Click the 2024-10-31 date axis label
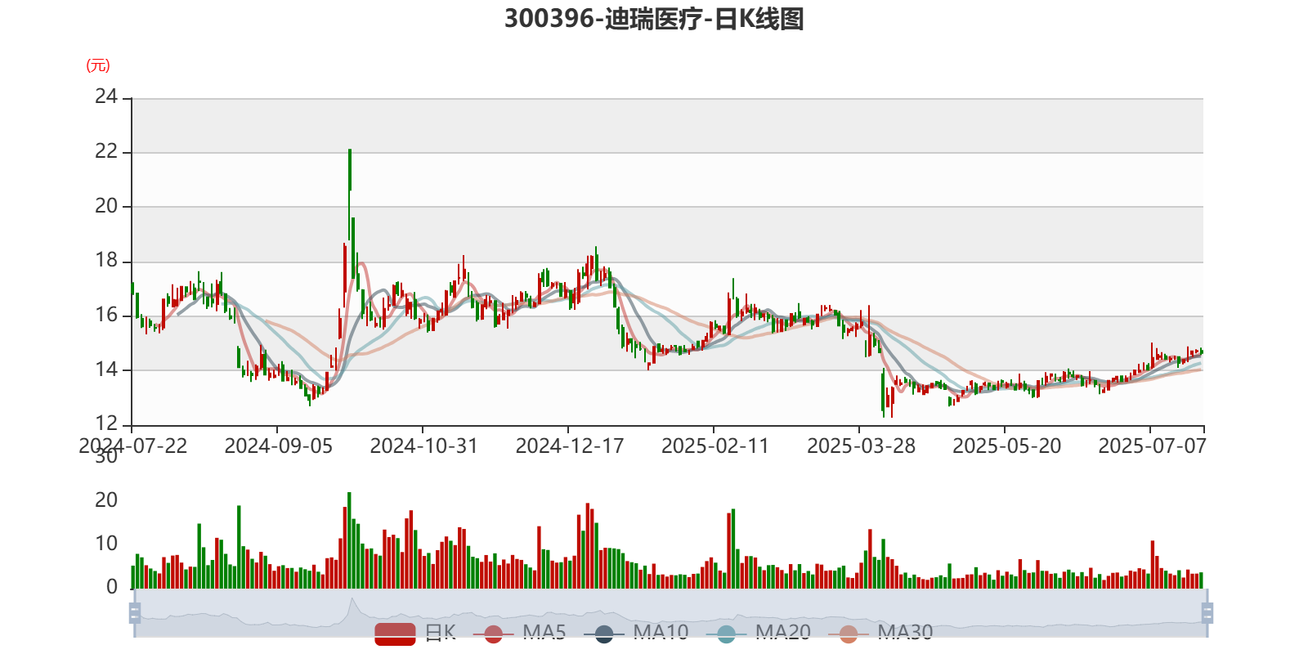Screen dimensions: 1308x654 coord(423,446)
